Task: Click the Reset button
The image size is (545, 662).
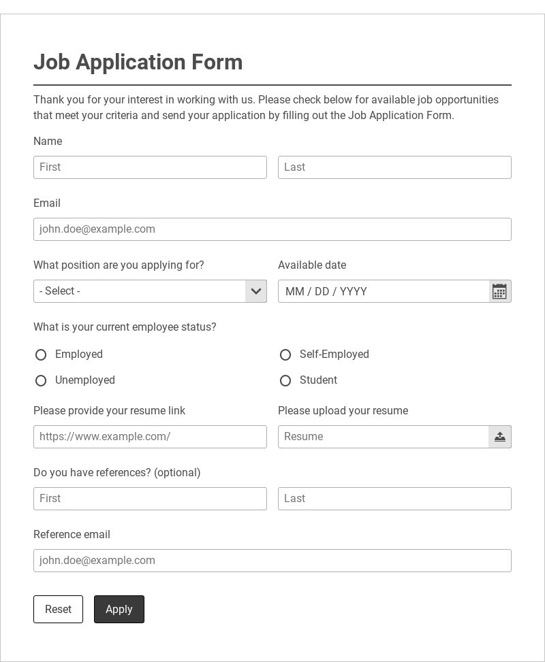Action: 58,609
